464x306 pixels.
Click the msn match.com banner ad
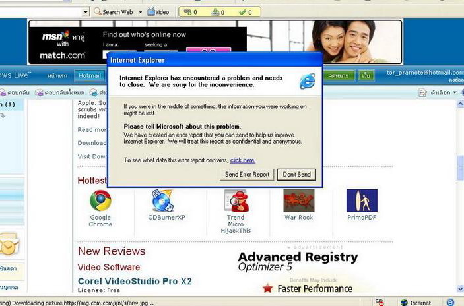(x=215, y=42)
